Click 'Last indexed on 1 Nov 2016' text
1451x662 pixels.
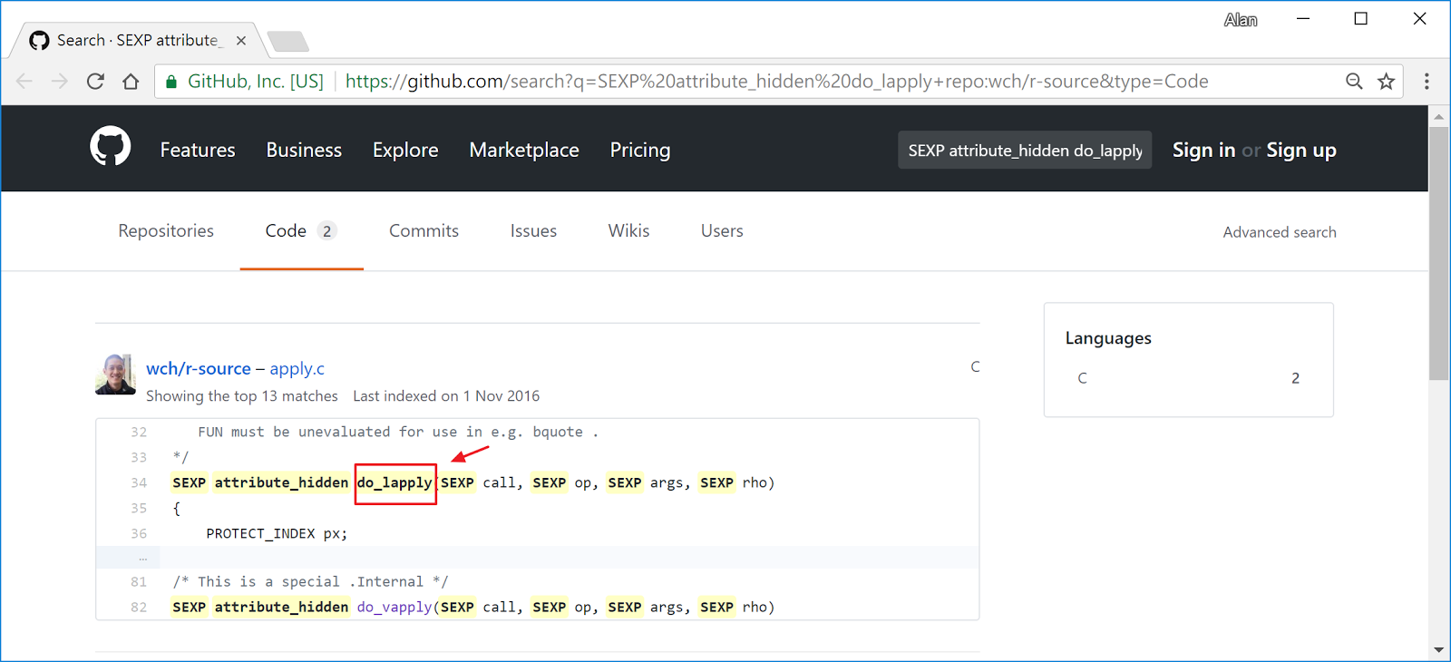tap(446, 396)
